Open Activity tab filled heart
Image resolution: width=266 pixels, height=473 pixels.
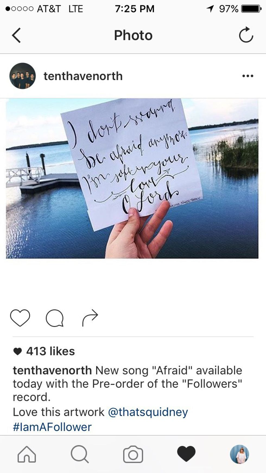click(186, 454)
